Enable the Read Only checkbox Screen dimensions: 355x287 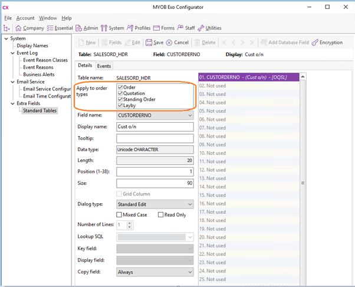point(160,215)
